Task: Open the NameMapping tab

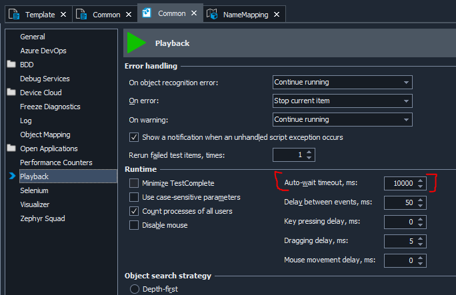Action: [x=244, y=14]
